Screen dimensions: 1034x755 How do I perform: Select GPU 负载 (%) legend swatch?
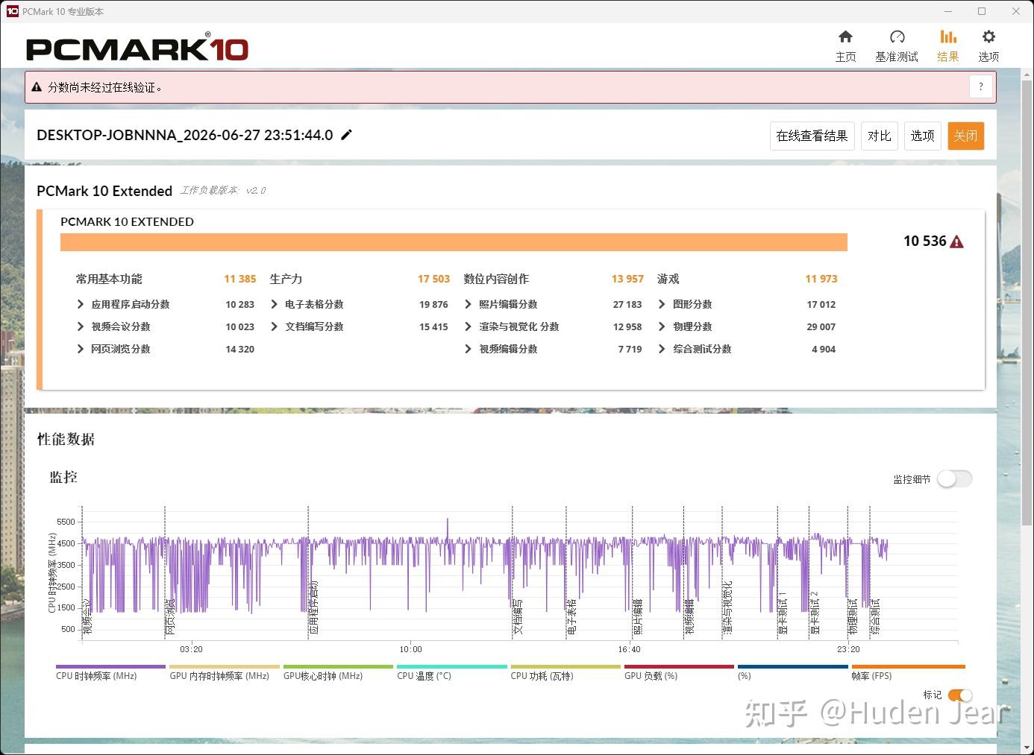click(x=679, y=667)
